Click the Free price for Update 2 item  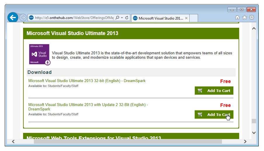pyautogui.click(x=225, y=105)
